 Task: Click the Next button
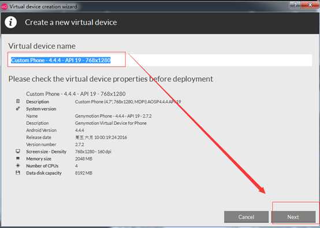(x=293, y=217)
